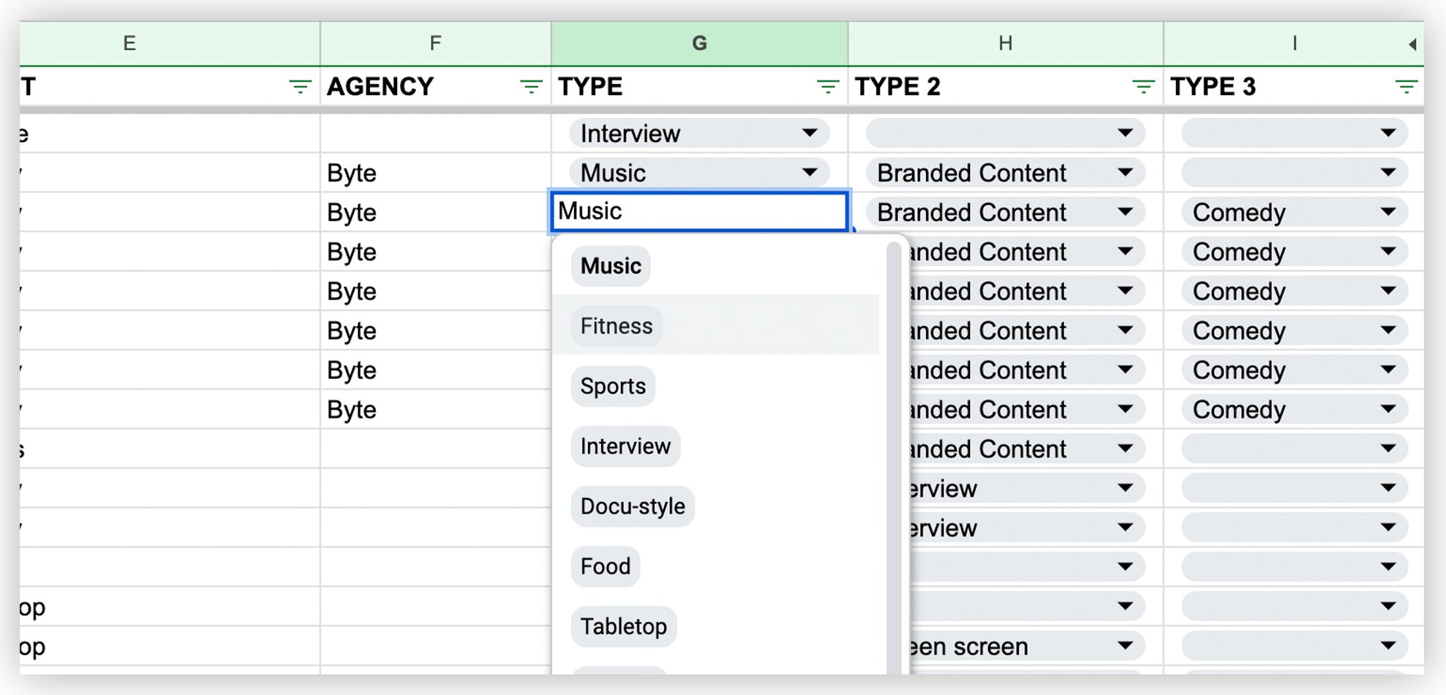
Task: Choose Tabletop from the type list
Action: tap(623, 625)
